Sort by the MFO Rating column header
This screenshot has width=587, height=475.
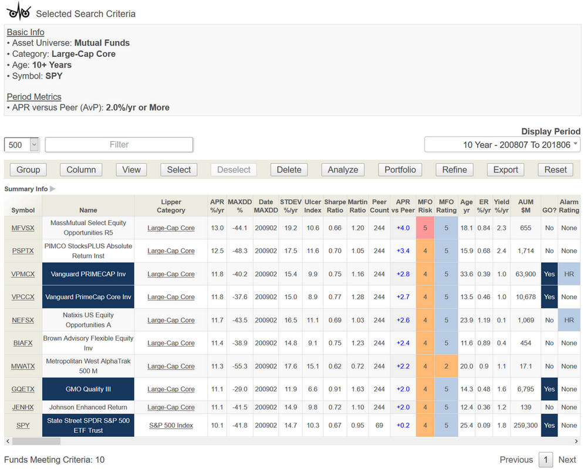pyautogui.click(x=446, y=206)
